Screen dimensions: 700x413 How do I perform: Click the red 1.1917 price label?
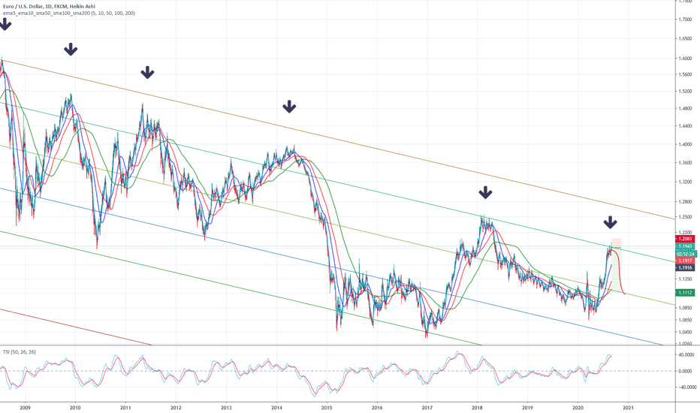click(x=685, y=261)
